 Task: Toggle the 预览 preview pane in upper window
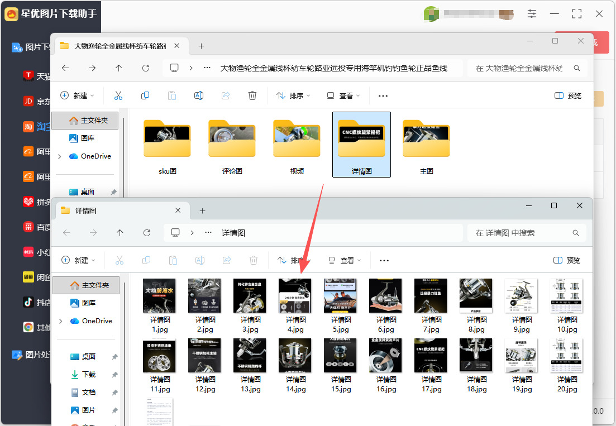pyautogui.click(x=568, y=95)
